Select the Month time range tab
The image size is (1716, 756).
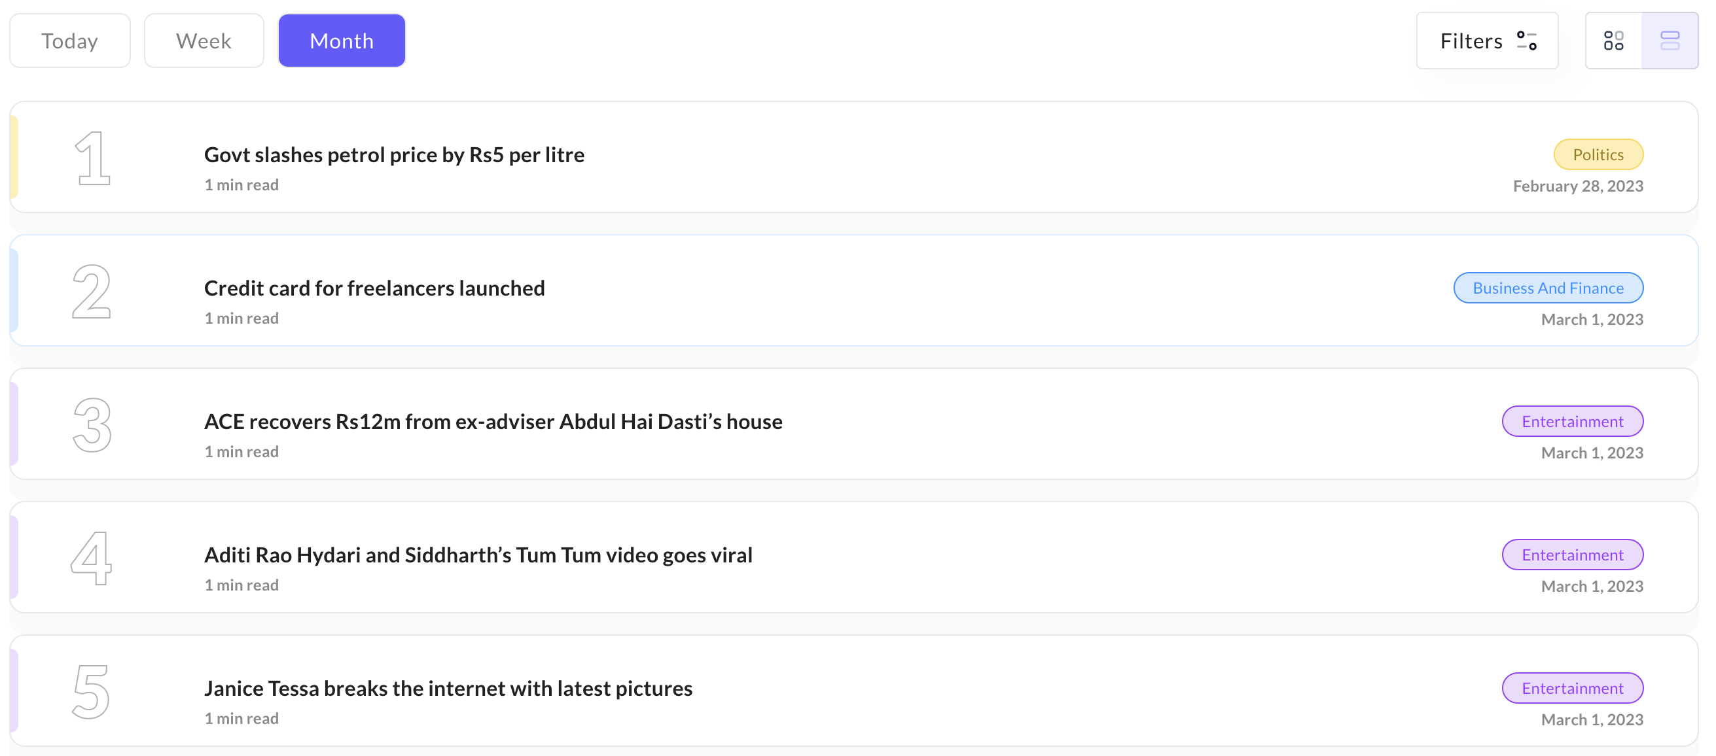pos(342,41)
